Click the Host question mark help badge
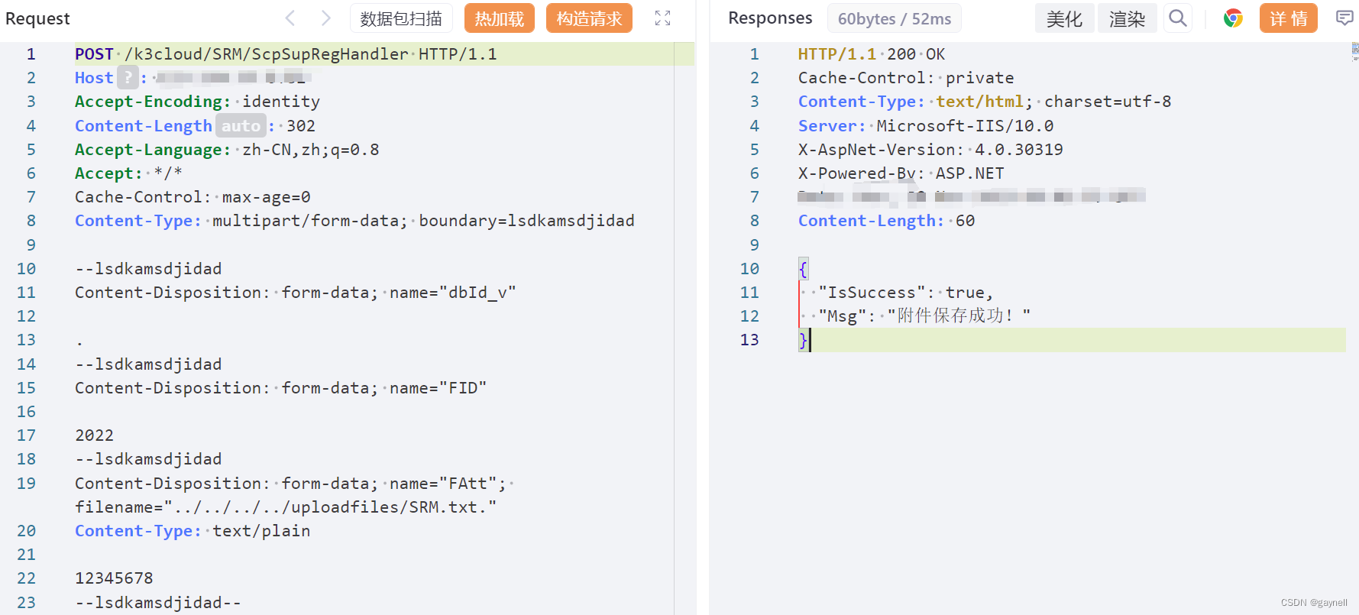Screen dimensions: 1359x615 coord(128,77)
